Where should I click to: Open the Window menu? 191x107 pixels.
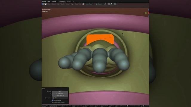click(x=44, y=1)
